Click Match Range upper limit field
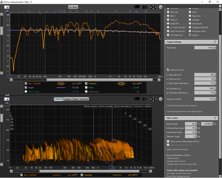 pyautogui.click(x=206, y=124)
